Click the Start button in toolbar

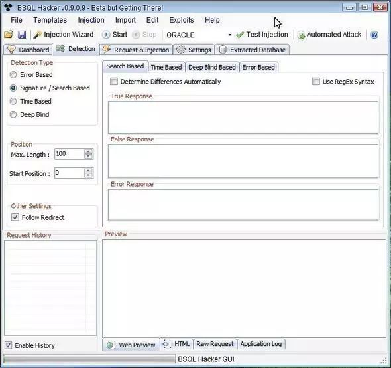coord(115,35)
